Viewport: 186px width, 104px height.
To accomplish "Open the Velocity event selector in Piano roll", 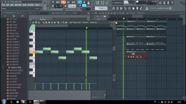I will pos(93,23).
